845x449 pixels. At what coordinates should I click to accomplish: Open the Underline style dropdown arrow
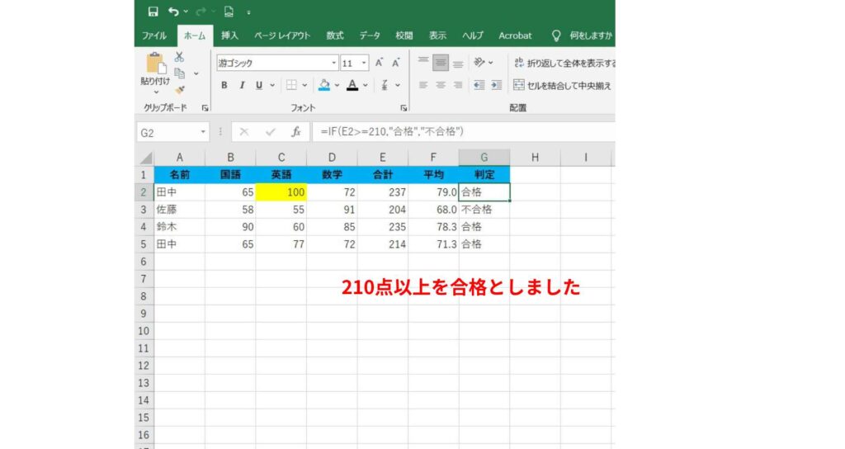272,85
